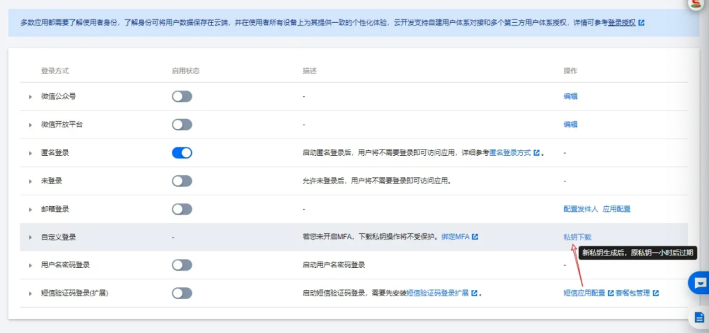Screen dimensions: 709x333
Task: Click the 私钥下载 link
Action: (577, 237)
